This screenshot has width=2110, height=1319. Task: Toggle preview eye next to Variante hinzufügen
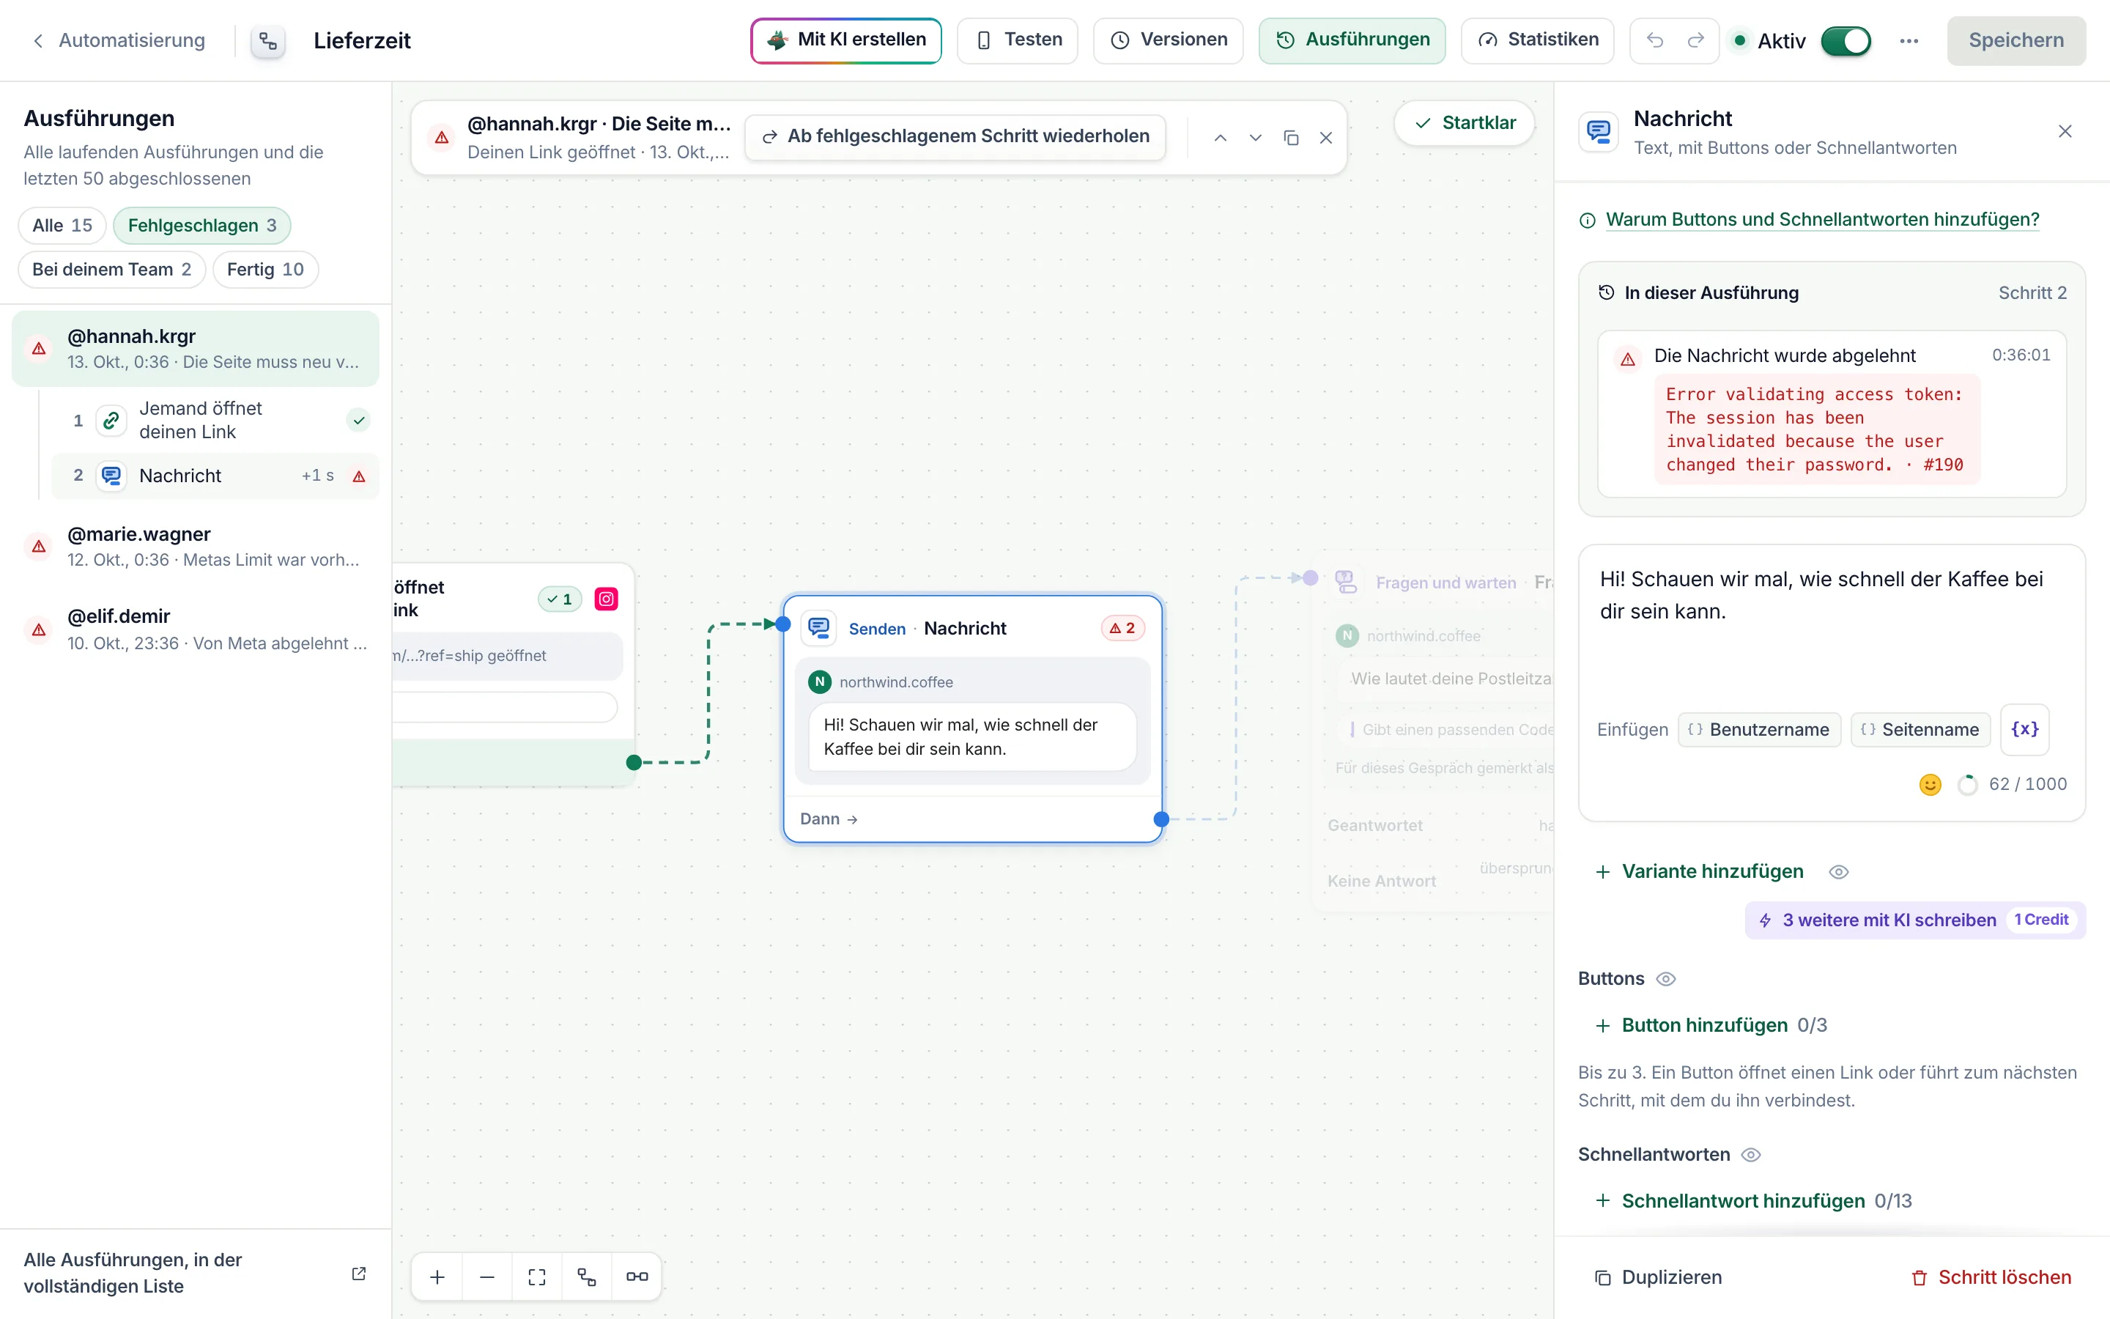point(1839,872)
